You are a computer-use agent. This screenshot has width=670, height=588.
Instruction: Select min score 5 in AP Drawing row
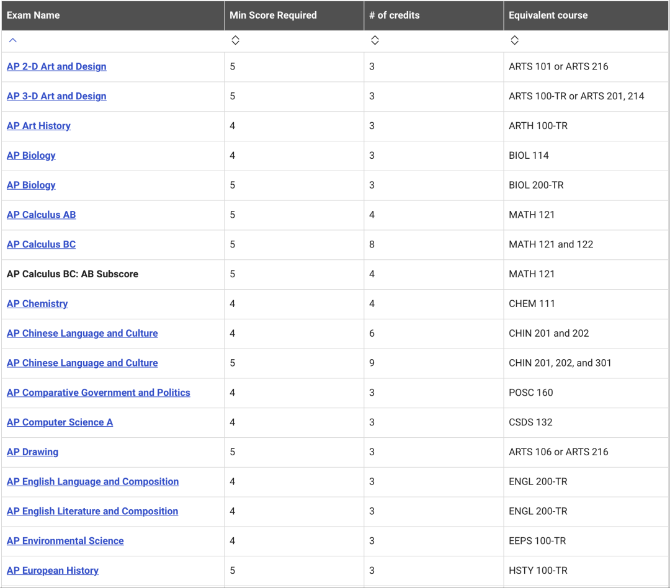point(294,452)
